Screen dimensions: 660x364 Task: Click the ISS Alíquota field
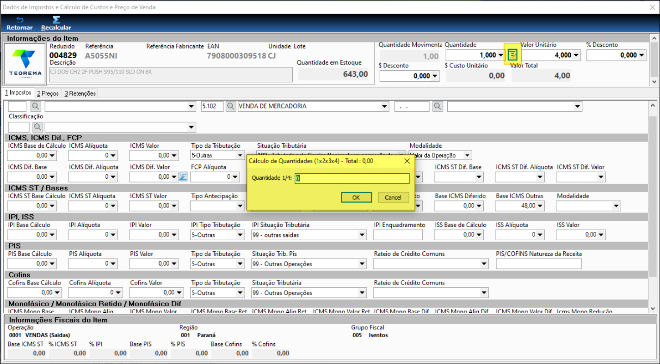click(520, 235)
